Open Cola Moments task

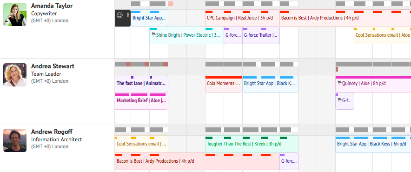click(224, 84)
